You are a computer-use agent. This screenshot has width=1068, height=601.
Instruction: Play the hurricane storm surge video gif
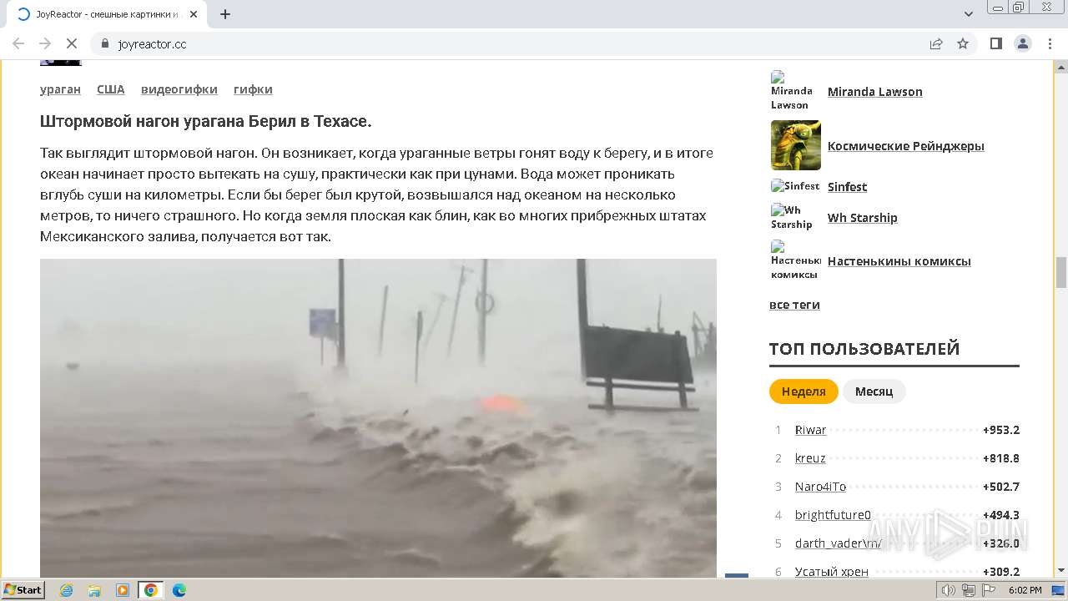click(378, 417)
